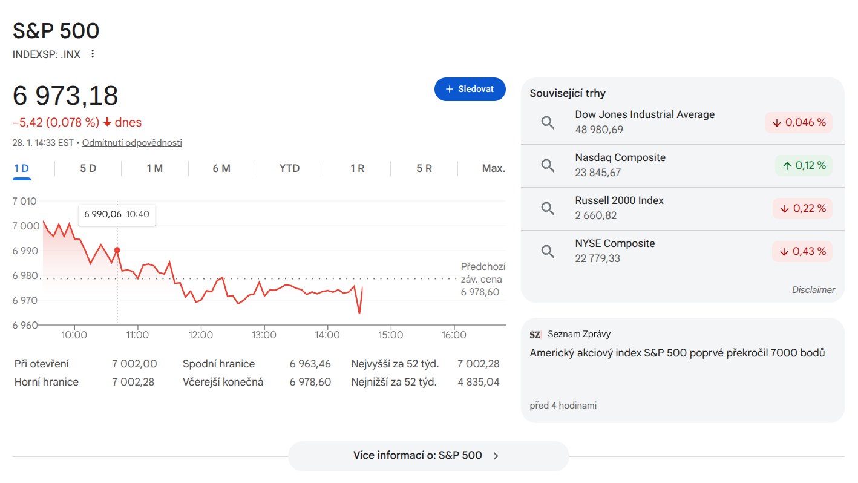Open the Disclaimer link in related markets

pos(813,290)
